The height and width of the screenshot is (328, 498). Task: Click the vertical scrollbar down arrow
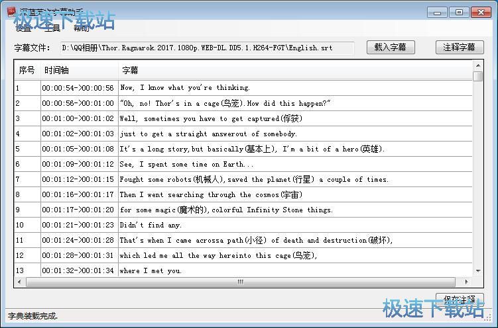477,271
